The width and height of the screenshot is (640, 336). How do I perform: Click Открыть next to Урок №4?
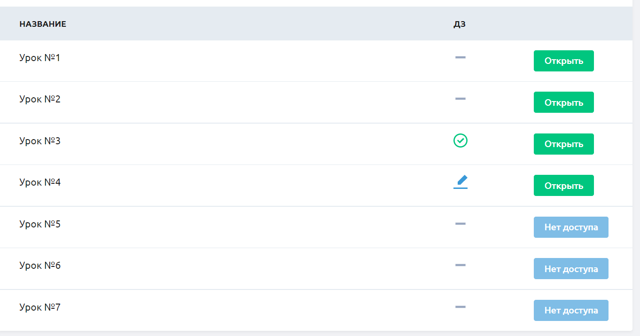point(563,186)
